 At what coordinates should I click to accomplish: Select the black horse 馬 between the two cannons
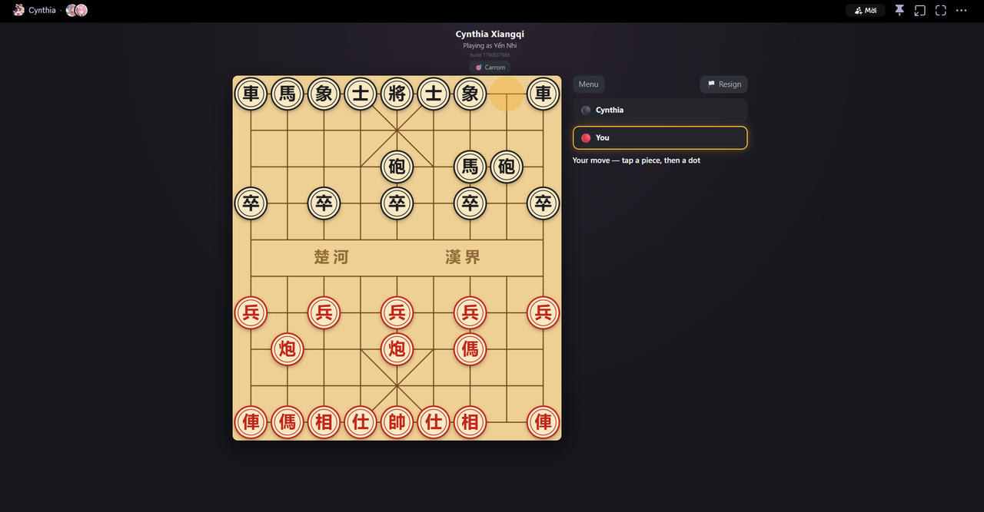470,167
